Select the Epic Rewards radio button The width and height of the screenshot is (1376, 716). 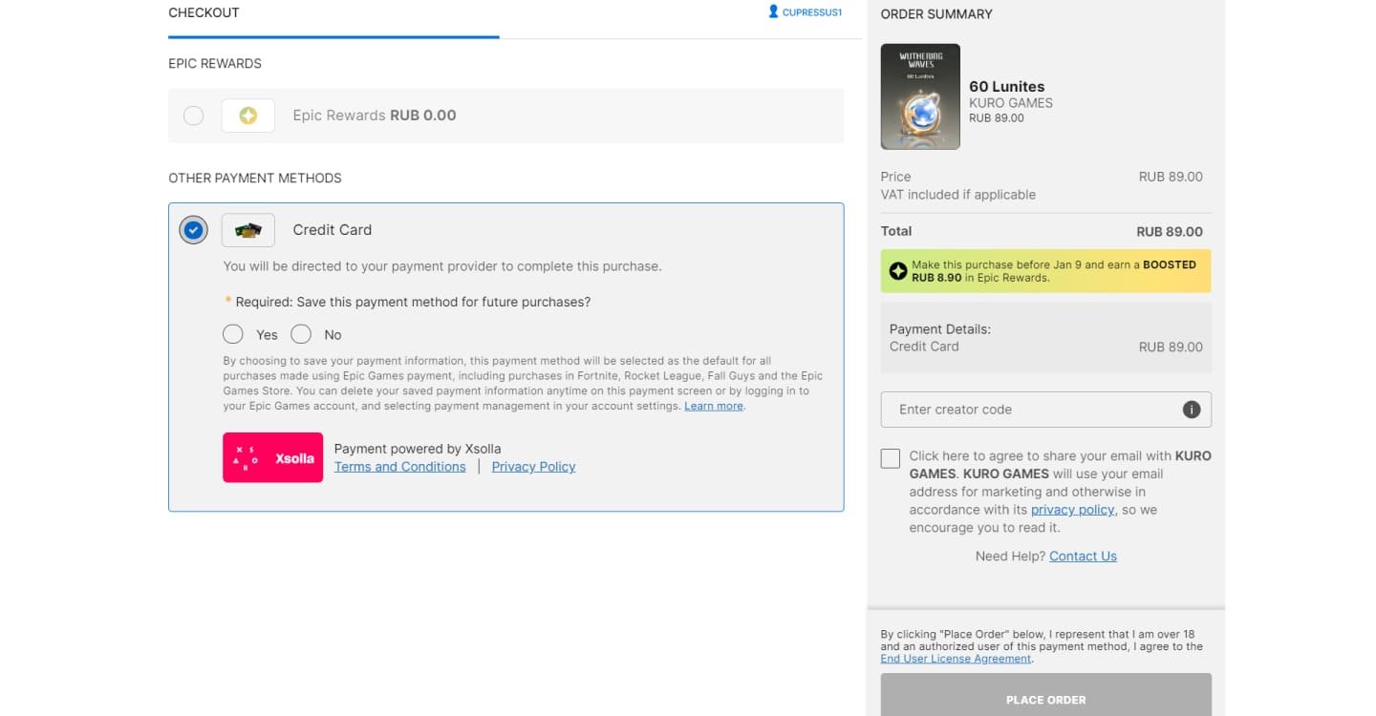194,116
